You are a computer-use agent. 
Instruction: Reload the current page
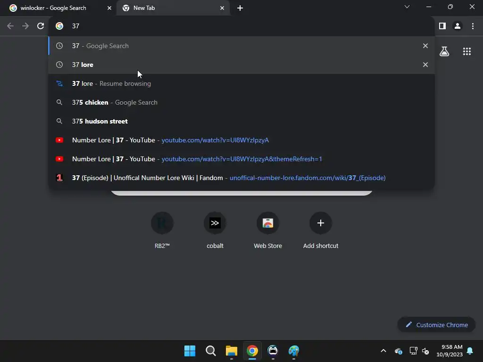coord(41,26)
